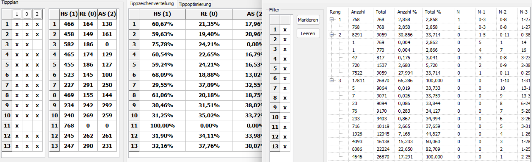Click the HS (1) header in the count table
The height and width of the screenshot is (162, 532).
pos(69,14)
